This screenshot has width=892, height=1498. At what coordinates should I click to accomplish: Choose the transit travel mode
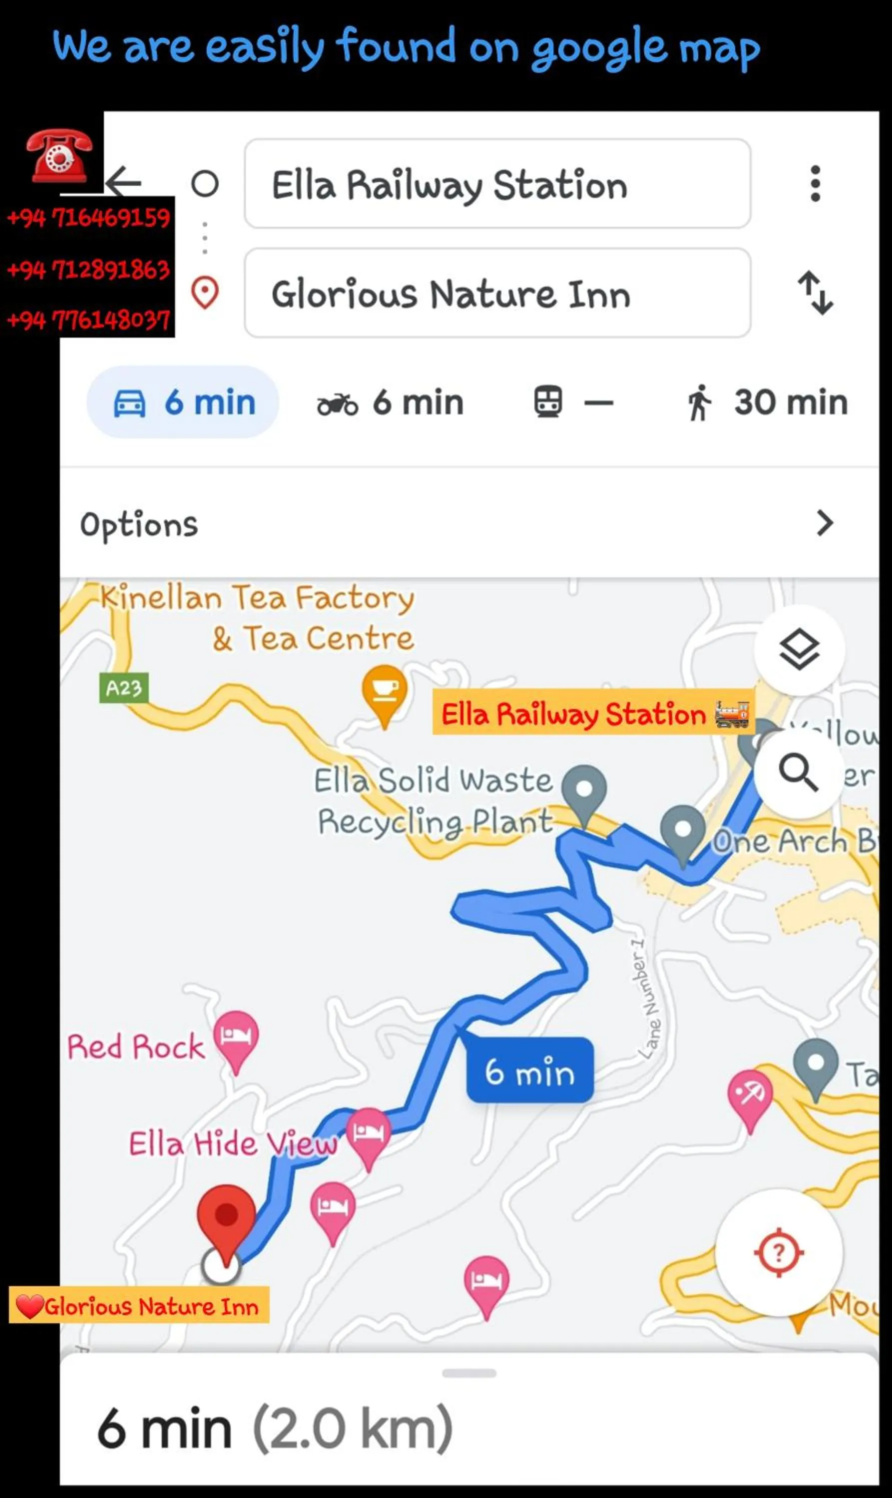point(573,402)
